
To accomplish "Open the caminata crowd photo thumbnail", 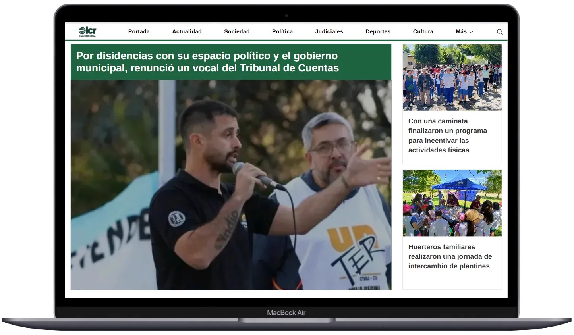I will click(x=452, y=77).
